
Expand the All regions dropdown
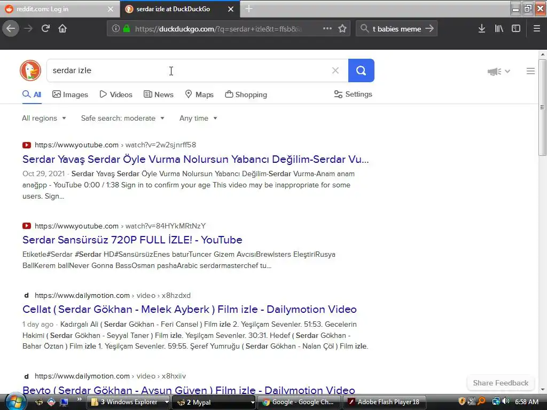(x=44, y=118)
